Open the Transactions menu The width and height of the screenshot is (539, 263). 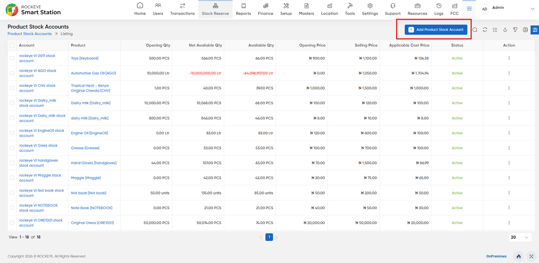coord(183,9)
